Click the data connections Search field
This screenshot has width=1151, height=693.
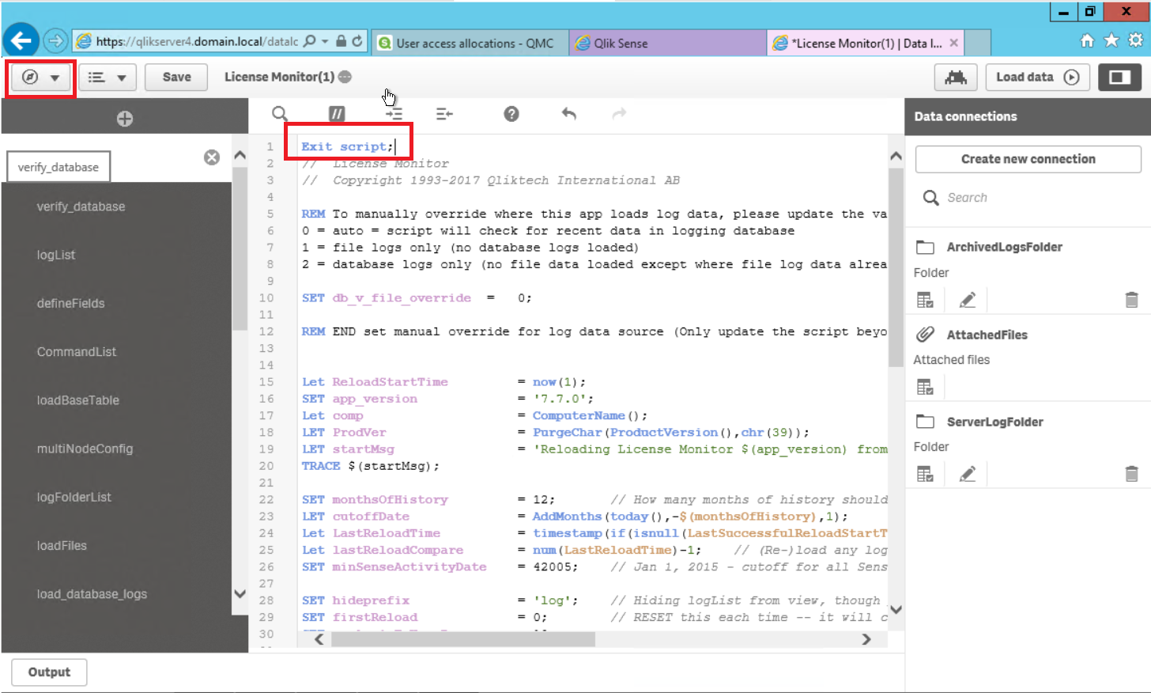pos(1028,198)
